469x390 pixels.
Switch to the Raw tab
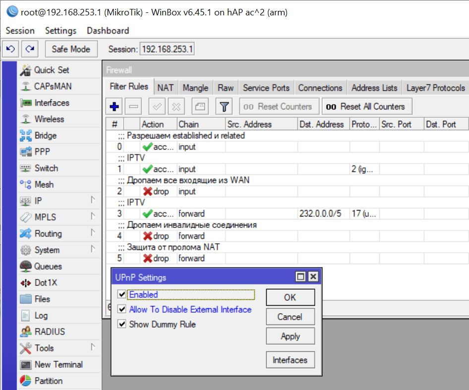coord(226,88)
